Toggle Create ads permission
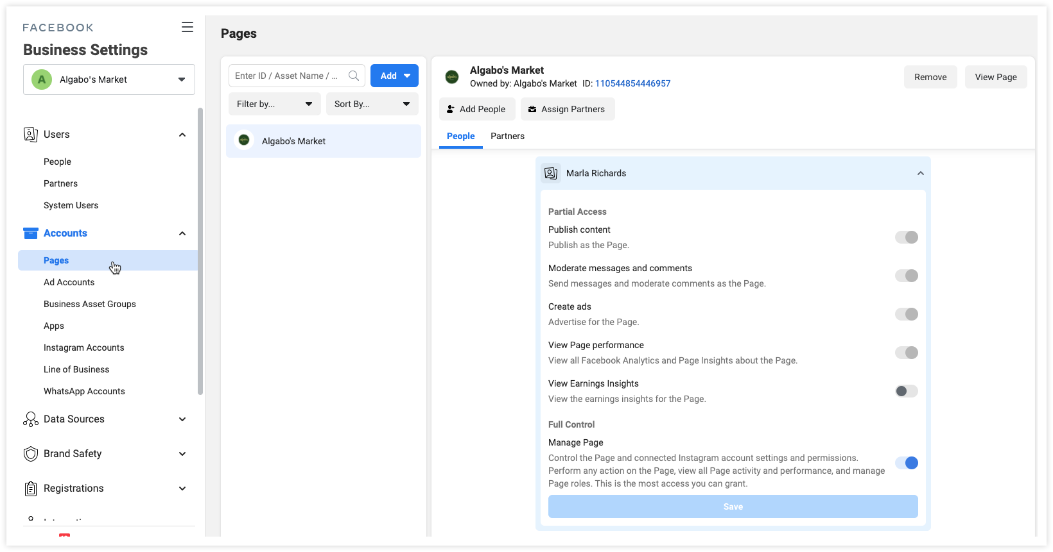The height and width of the screenshot is (552, 1053). tap(907, 314)
